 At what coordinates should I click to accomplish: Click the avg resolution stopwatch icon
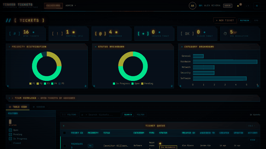point(225,34)
